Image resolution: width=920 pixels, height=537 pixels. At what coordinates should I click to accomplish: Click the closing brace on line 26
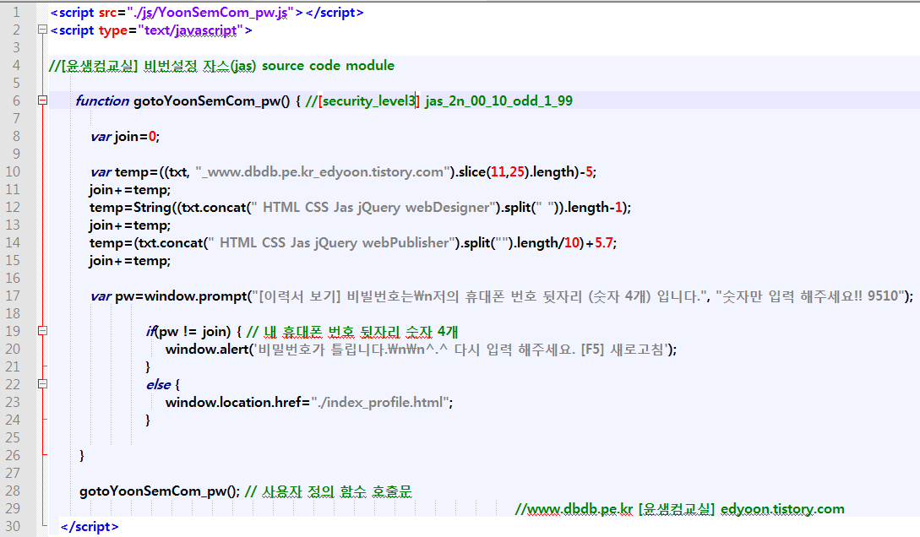coord(82,455)
